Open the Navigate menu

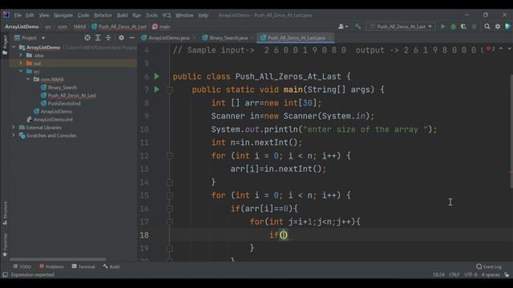(x=63, y=15)
